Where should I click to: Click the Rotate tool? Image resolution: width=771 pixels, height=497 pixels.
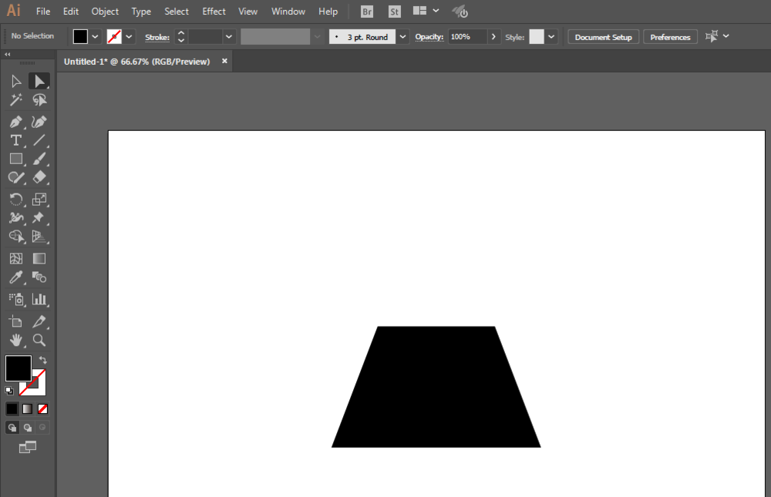click(15, 200)
